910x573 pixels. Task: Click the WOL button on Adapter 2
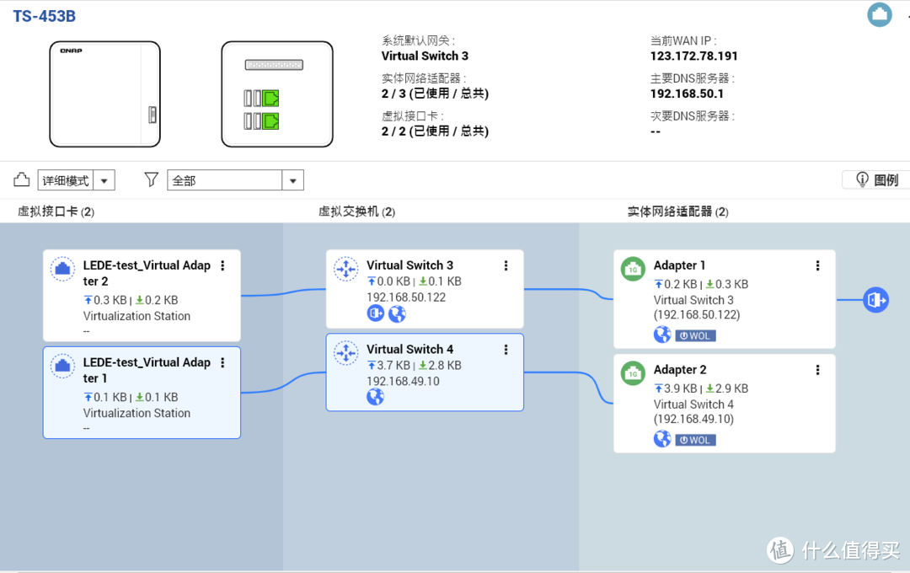click(696, 439)
